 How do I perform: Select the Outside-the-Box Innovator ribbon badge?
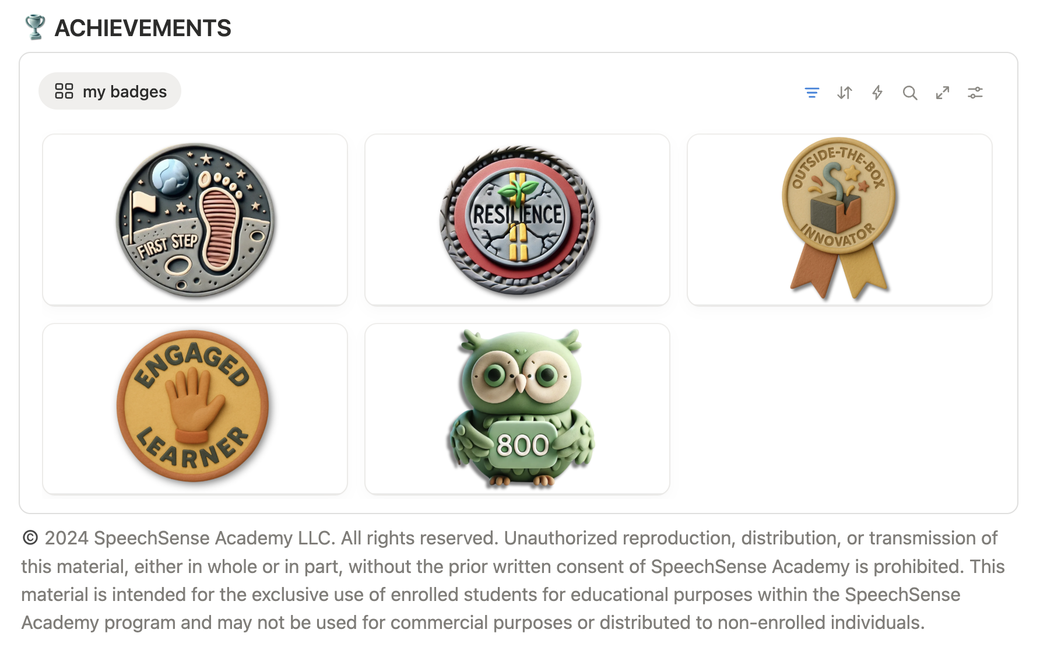point(839,220)
